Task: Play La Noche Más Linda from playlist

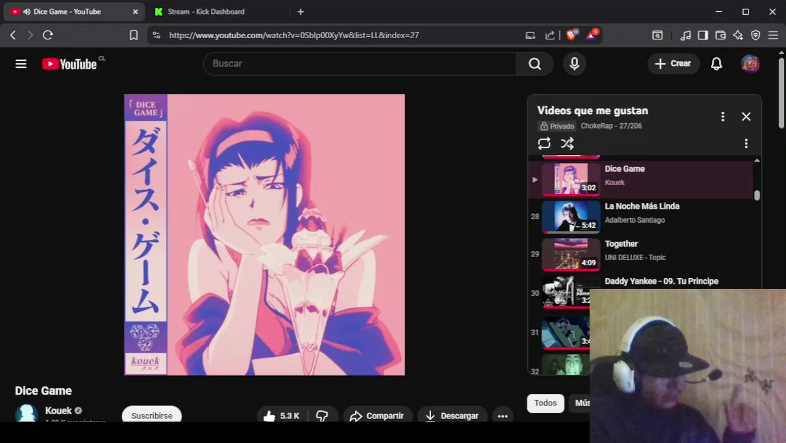Action: tap(641, 217)
